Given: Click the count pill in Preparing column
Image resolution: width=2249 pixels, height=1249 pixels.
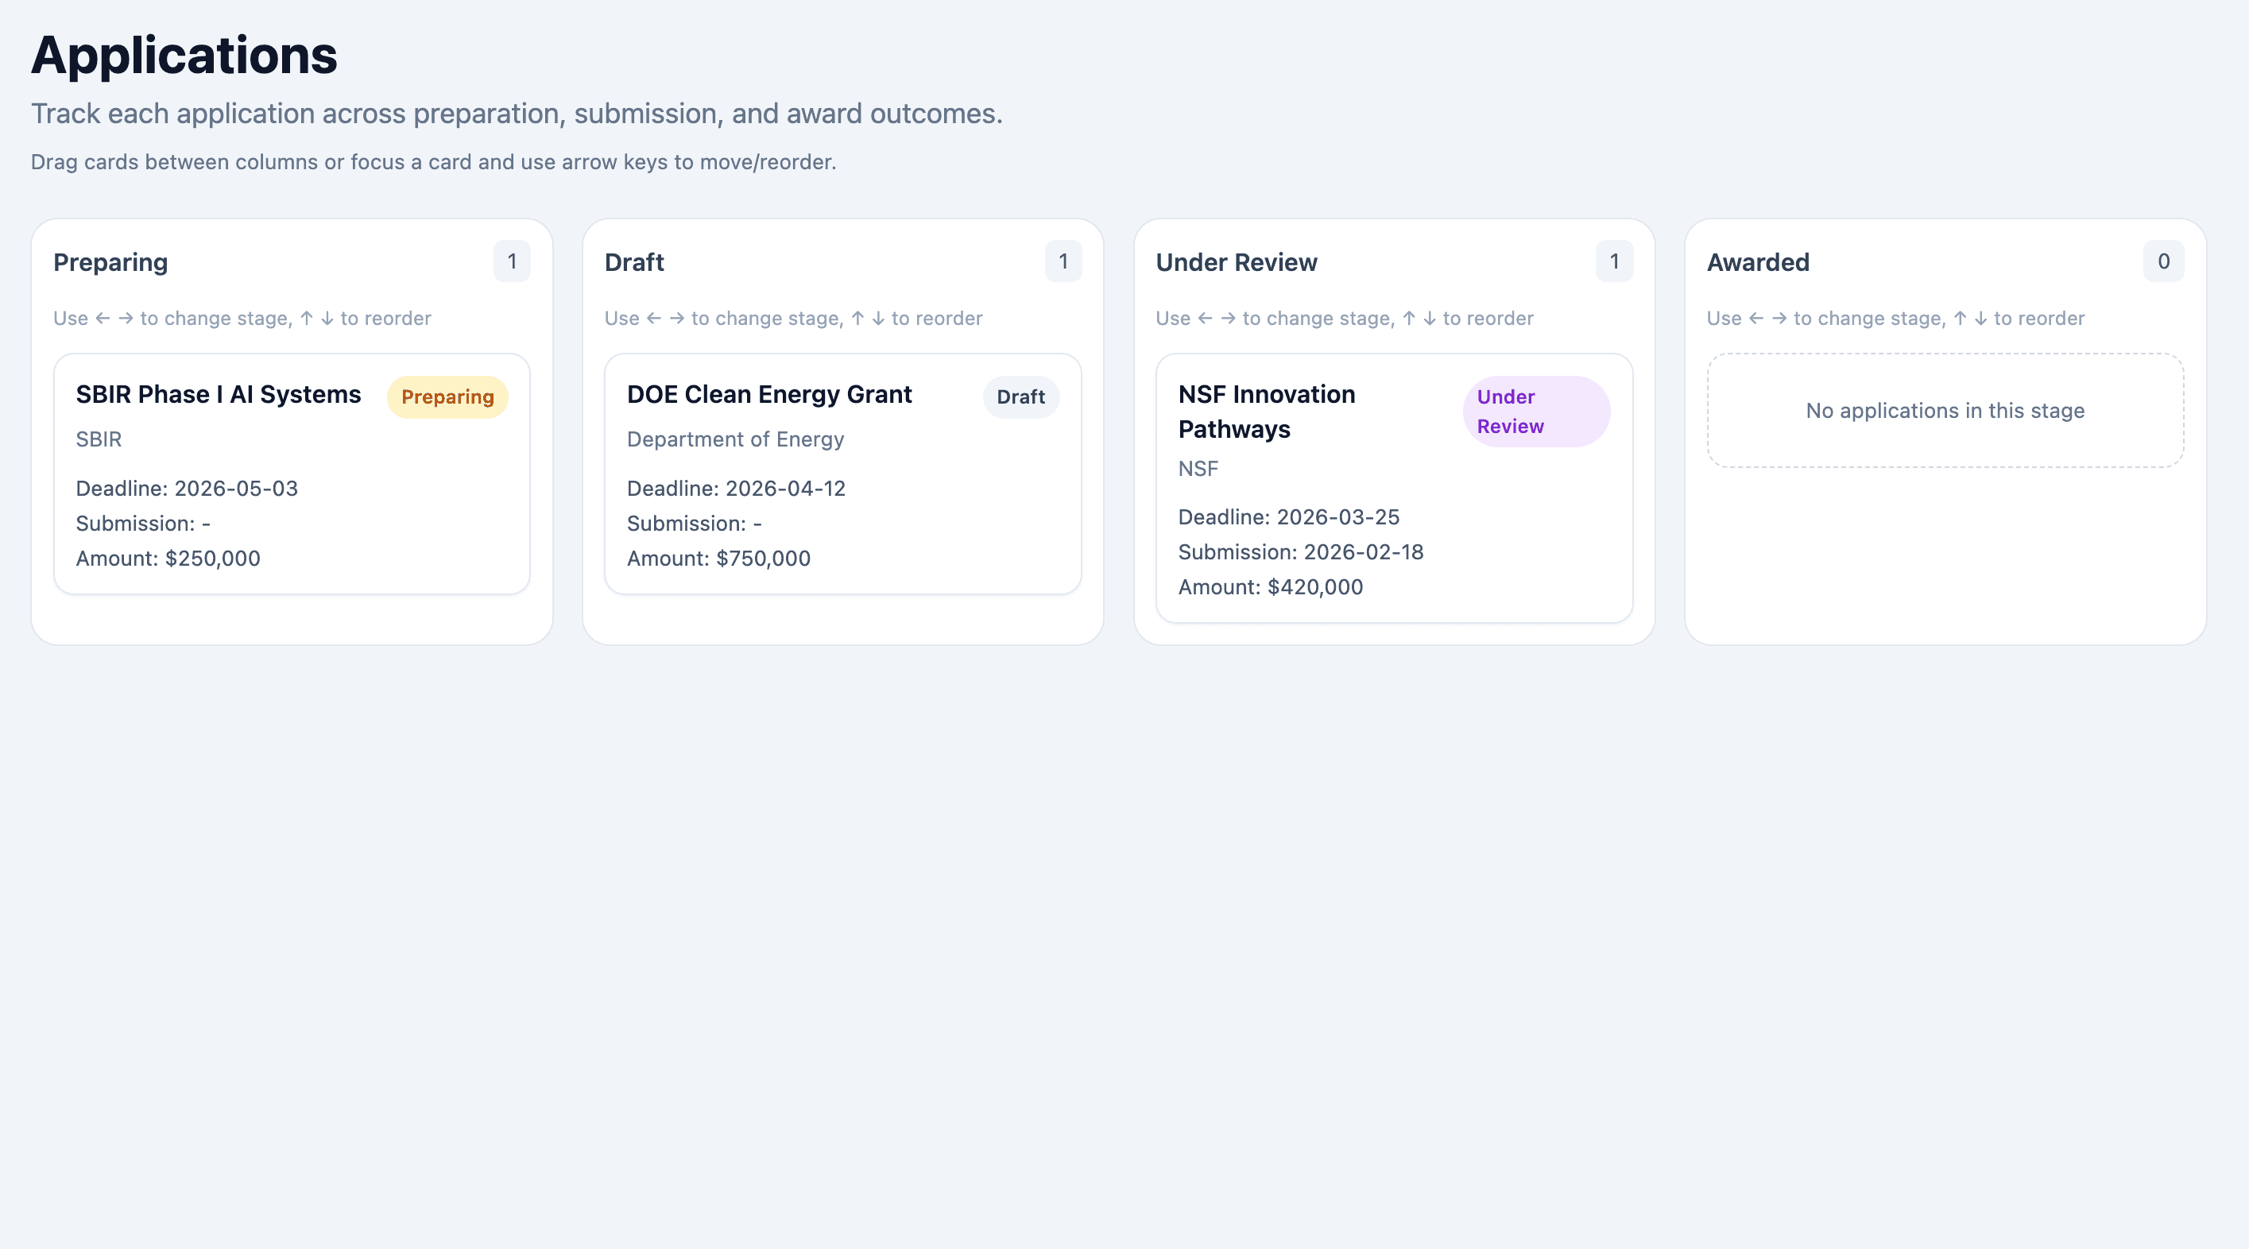Looking at the screenshot, I should tap(513, 261).
